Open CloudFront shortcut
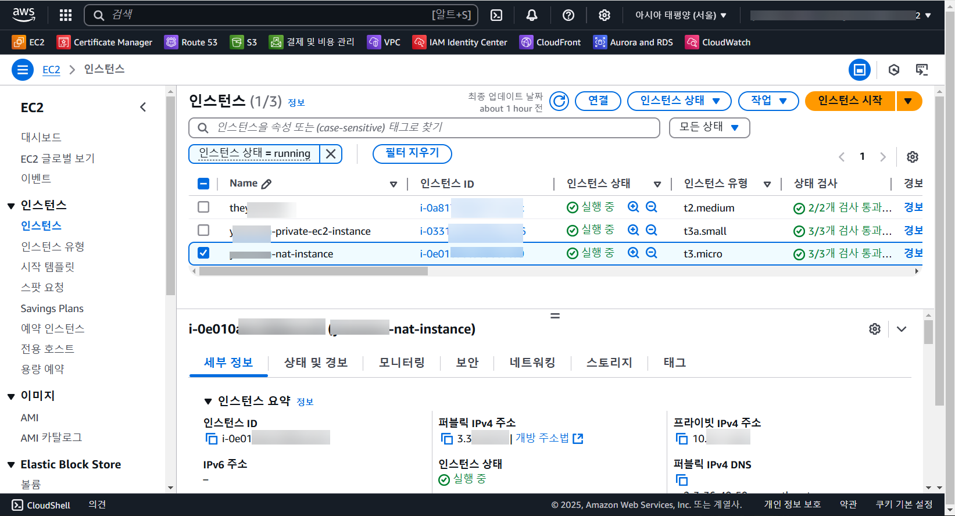Image resolution: width=955 pixels, height=516 pixels. 550,42
